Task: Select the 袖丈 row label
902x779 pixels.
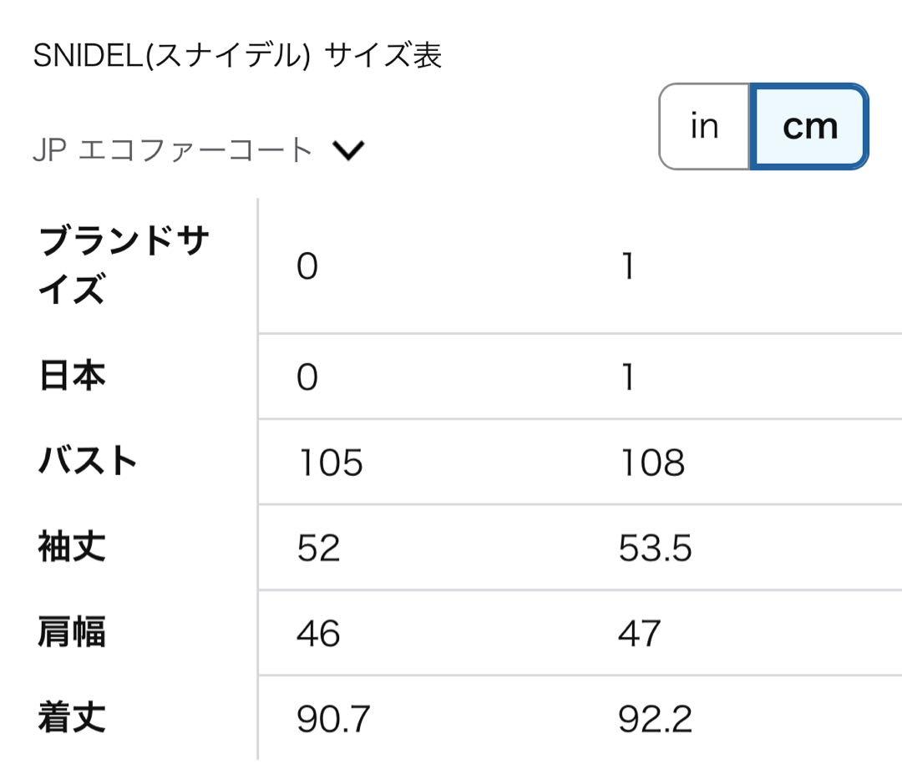Action: point(73,548)
